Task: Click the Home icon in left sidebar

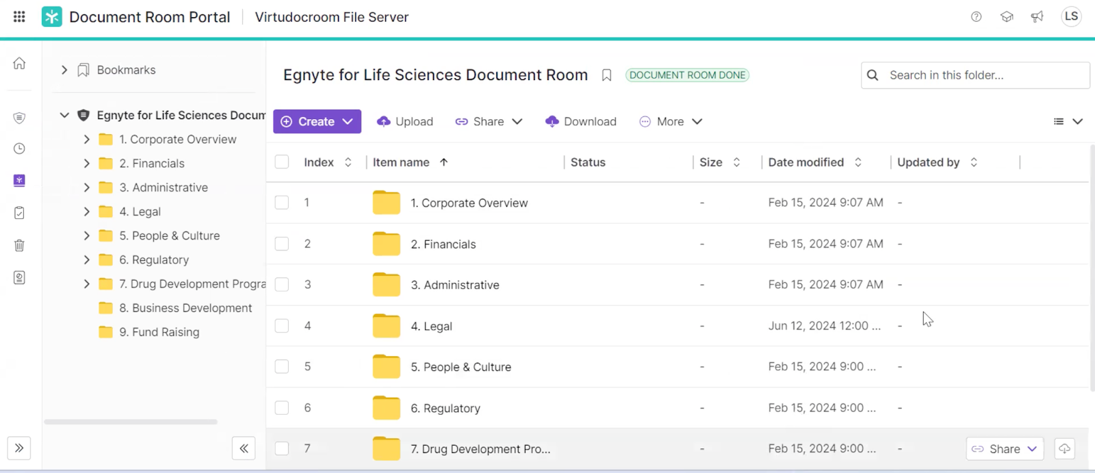Action: click(x=19, y=64)
